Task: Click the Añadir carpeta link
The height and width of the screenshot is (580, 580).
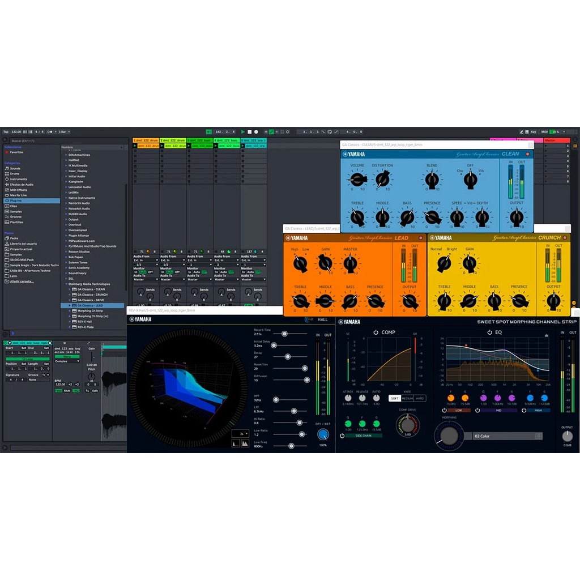Action: coord(22,282)
